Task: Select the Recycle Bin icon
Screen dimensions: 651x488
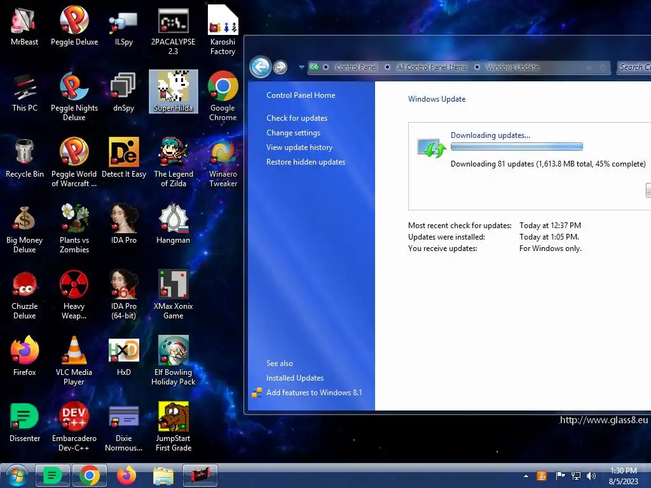Action: [x=25, y=158]
